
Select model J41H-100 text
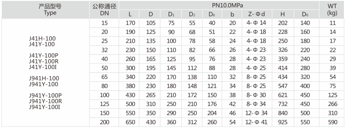43,39
